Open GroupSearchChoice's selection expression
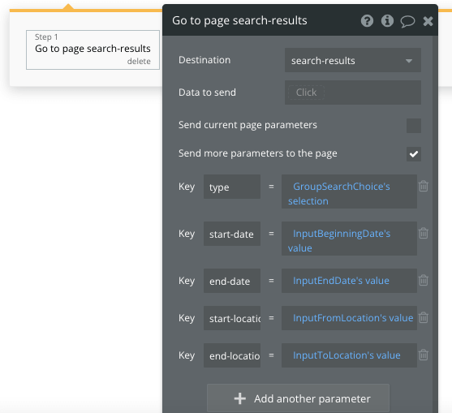 point(349,191)
